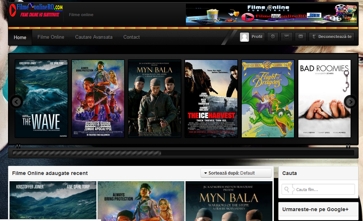Image resolution: width=363 pixels, height=221 pixels.
Task: Open the Myn Bala poster in the carousel
Action: 154,99
